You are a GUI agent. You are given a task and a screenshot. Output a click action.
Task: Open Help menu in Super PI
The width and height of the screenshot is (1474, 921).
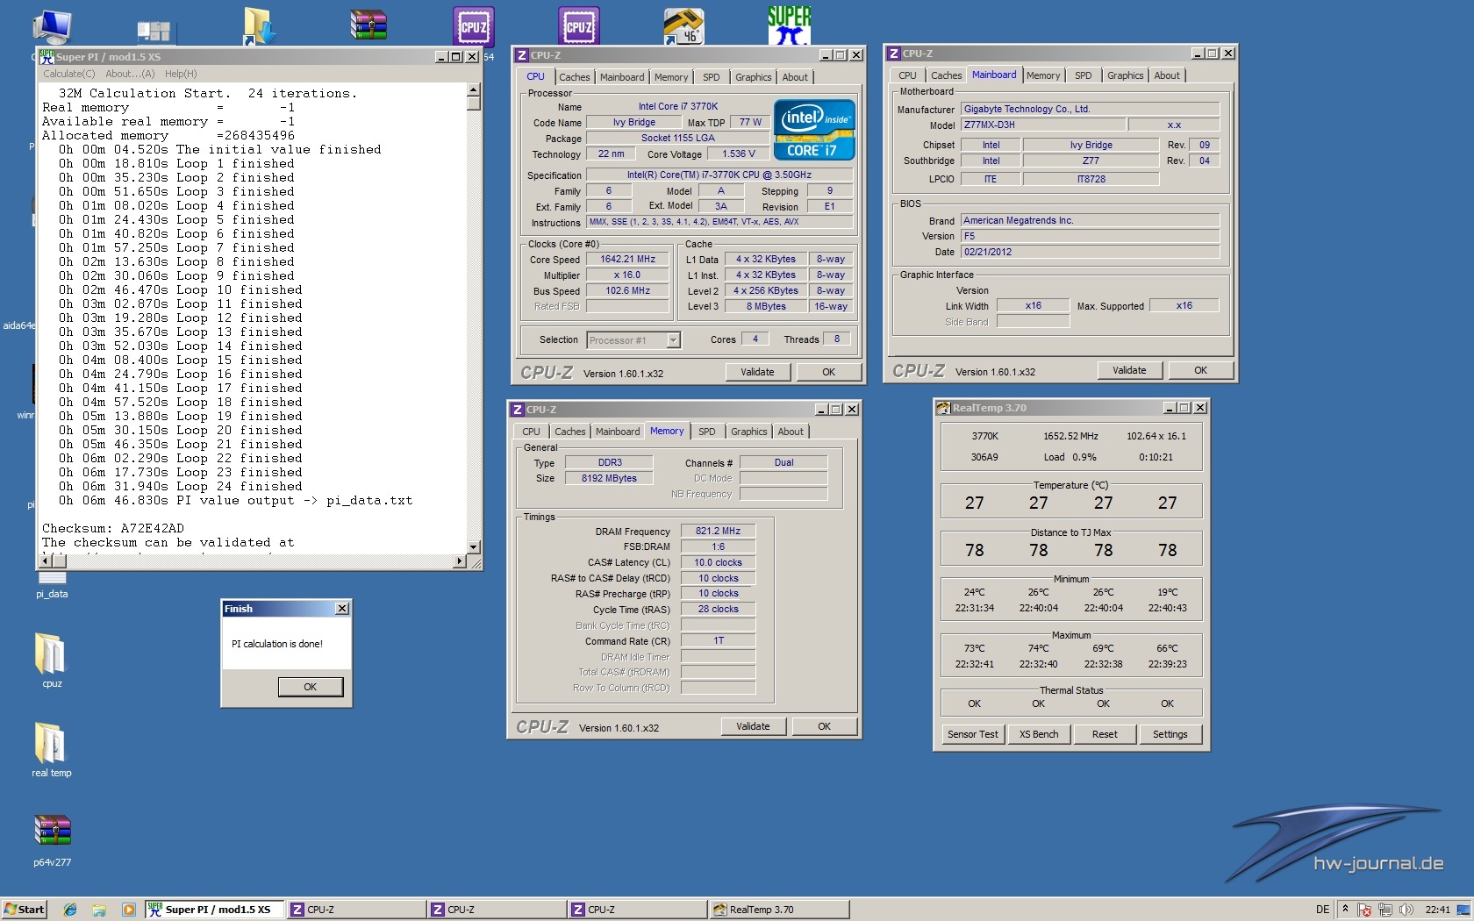tap(181, 74)
